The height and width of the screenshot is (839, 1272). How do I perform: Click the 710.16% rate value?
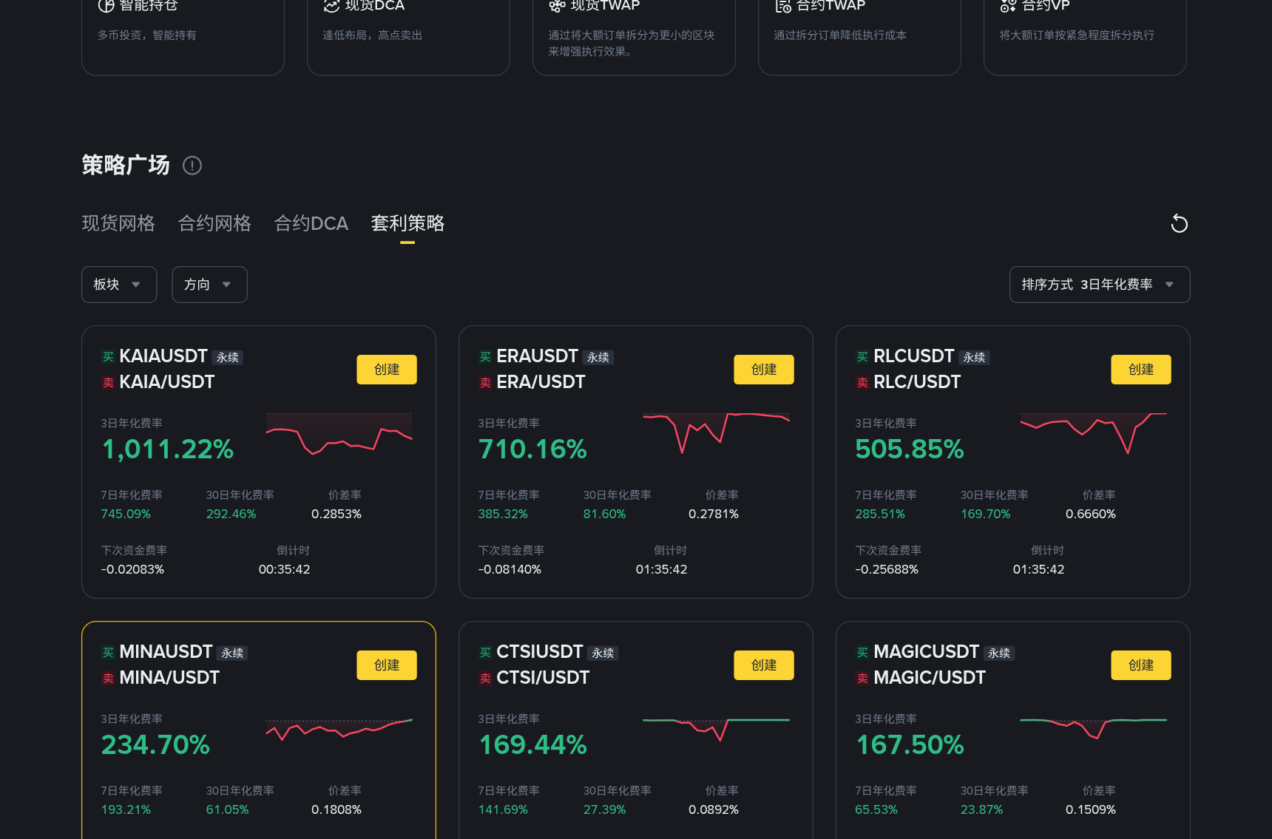click(x=532, y=449)
